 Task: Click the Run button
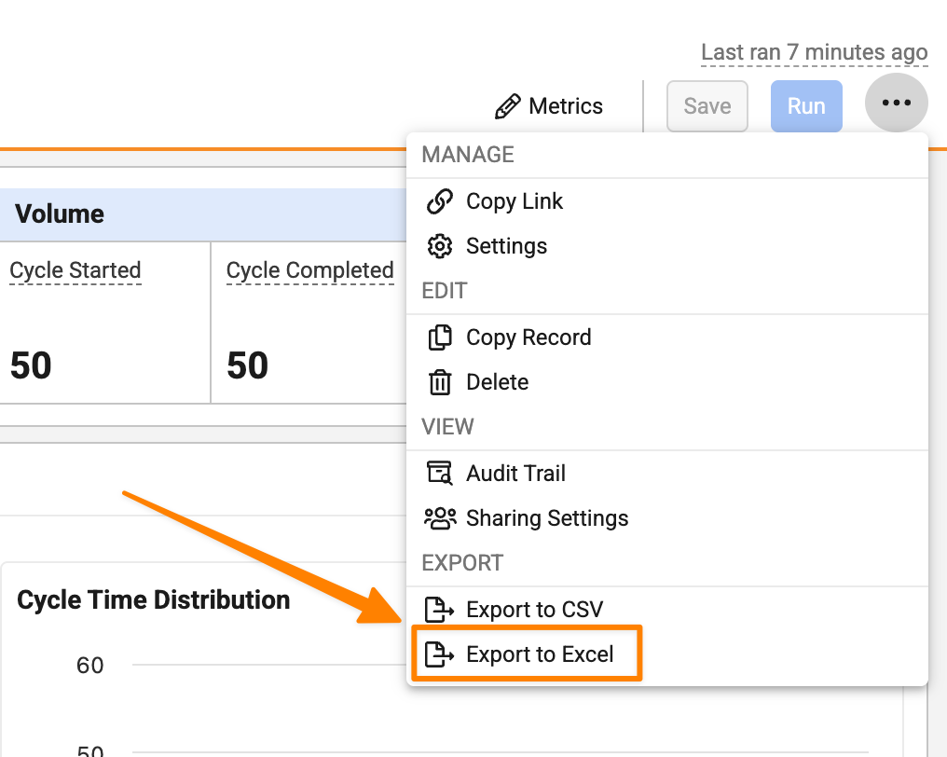pos(806,106)
